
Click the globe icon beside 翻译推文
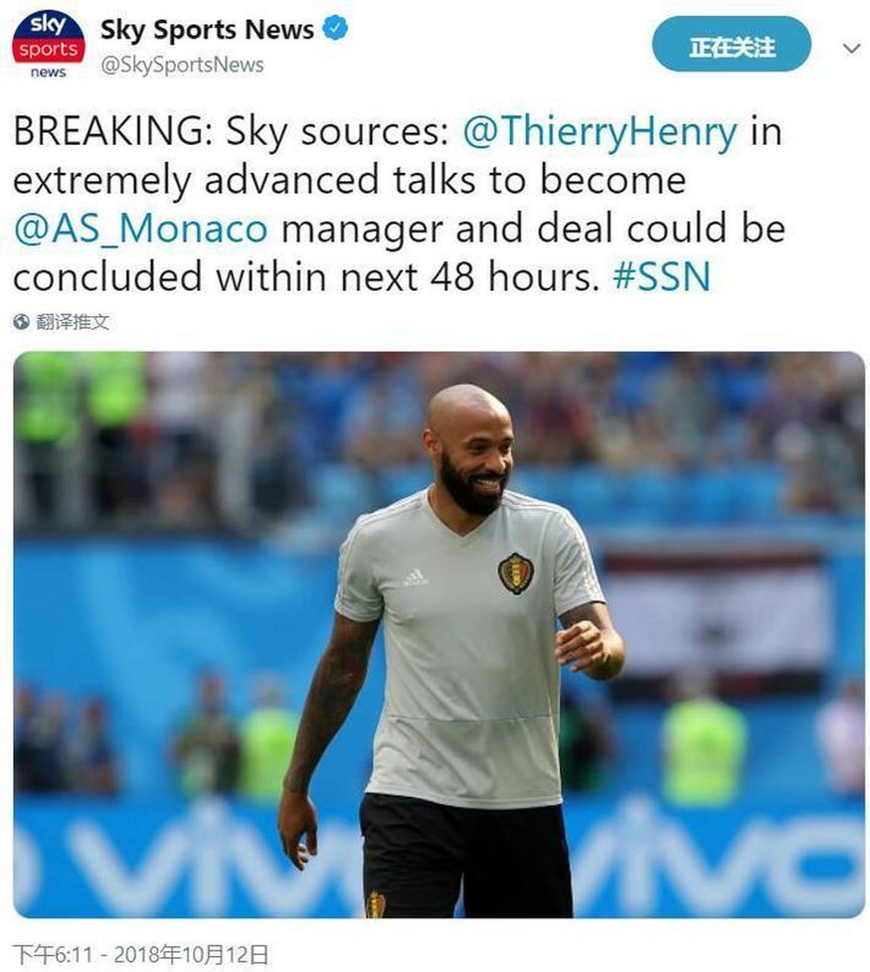(21, 322)
